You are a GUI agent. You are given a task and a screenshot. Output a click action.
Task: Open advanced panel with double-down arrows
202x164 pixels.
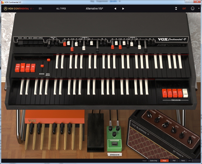tap(176, 8)
